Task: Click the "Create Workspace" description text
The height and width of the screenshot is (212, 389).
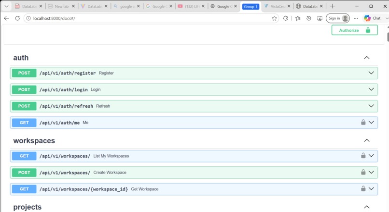Action: pyautogui.click(x=110, y=173)
